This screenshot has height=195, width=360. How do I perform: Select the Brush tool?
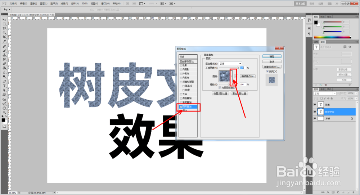(x=4, y=51)
